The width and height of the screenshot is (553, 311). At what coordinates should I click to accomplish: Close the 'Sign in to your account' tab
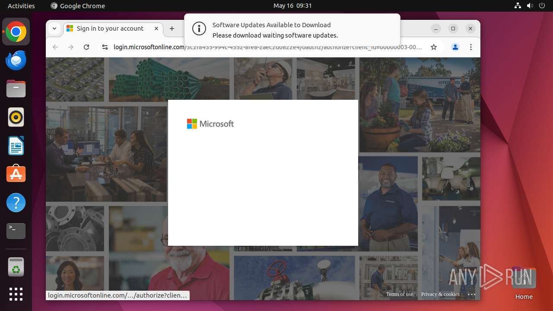(156, 29)
